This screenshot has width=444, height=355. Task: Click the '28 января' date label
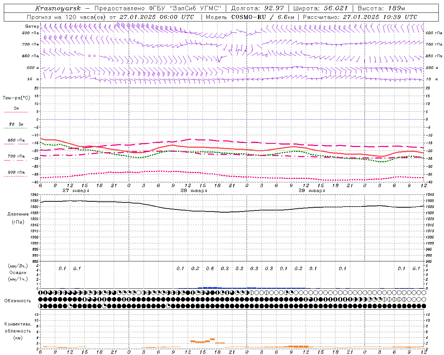click(194, 191)
